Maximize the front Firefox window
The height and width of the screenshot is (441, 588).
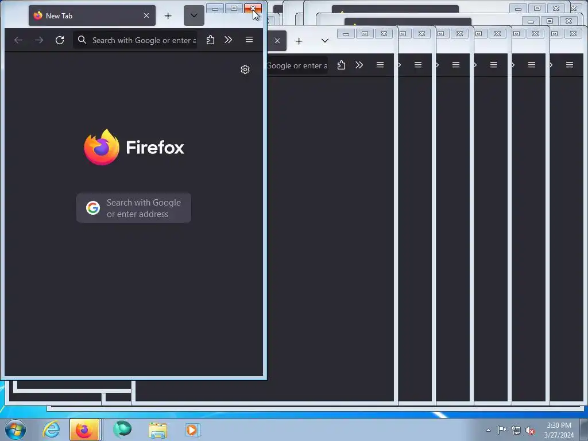click(x=234, y=9)
